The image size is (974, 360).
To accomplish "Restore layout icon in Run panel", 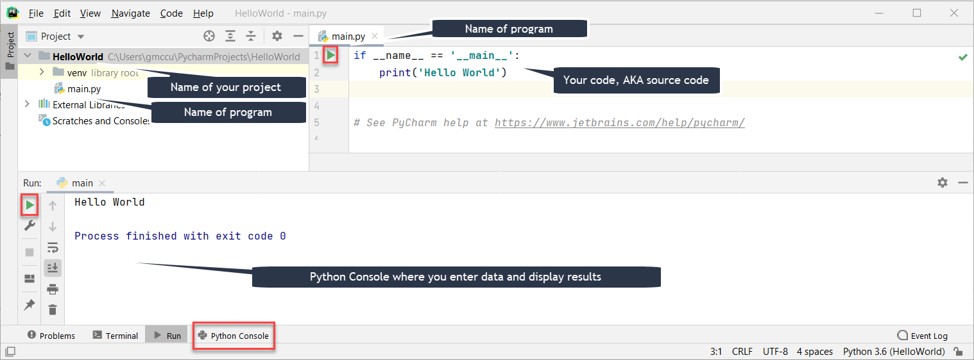I will pyautogui.click(x=30, y=279).
